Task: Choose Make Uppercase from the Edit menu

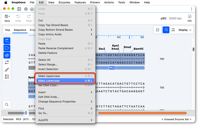Action: tap(65, 76)
